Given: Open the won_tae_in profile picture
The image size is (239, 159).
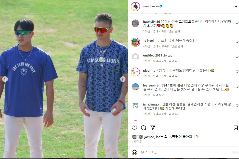Looking at the screenshot, I should 135,6.
